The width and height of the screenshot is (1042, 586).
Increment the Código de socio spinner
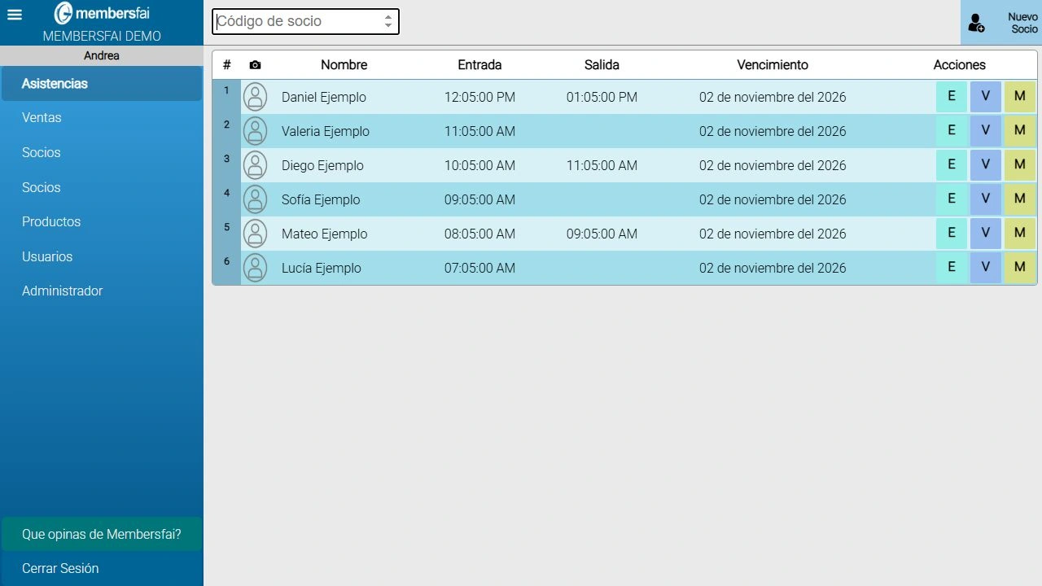(388, 17)
